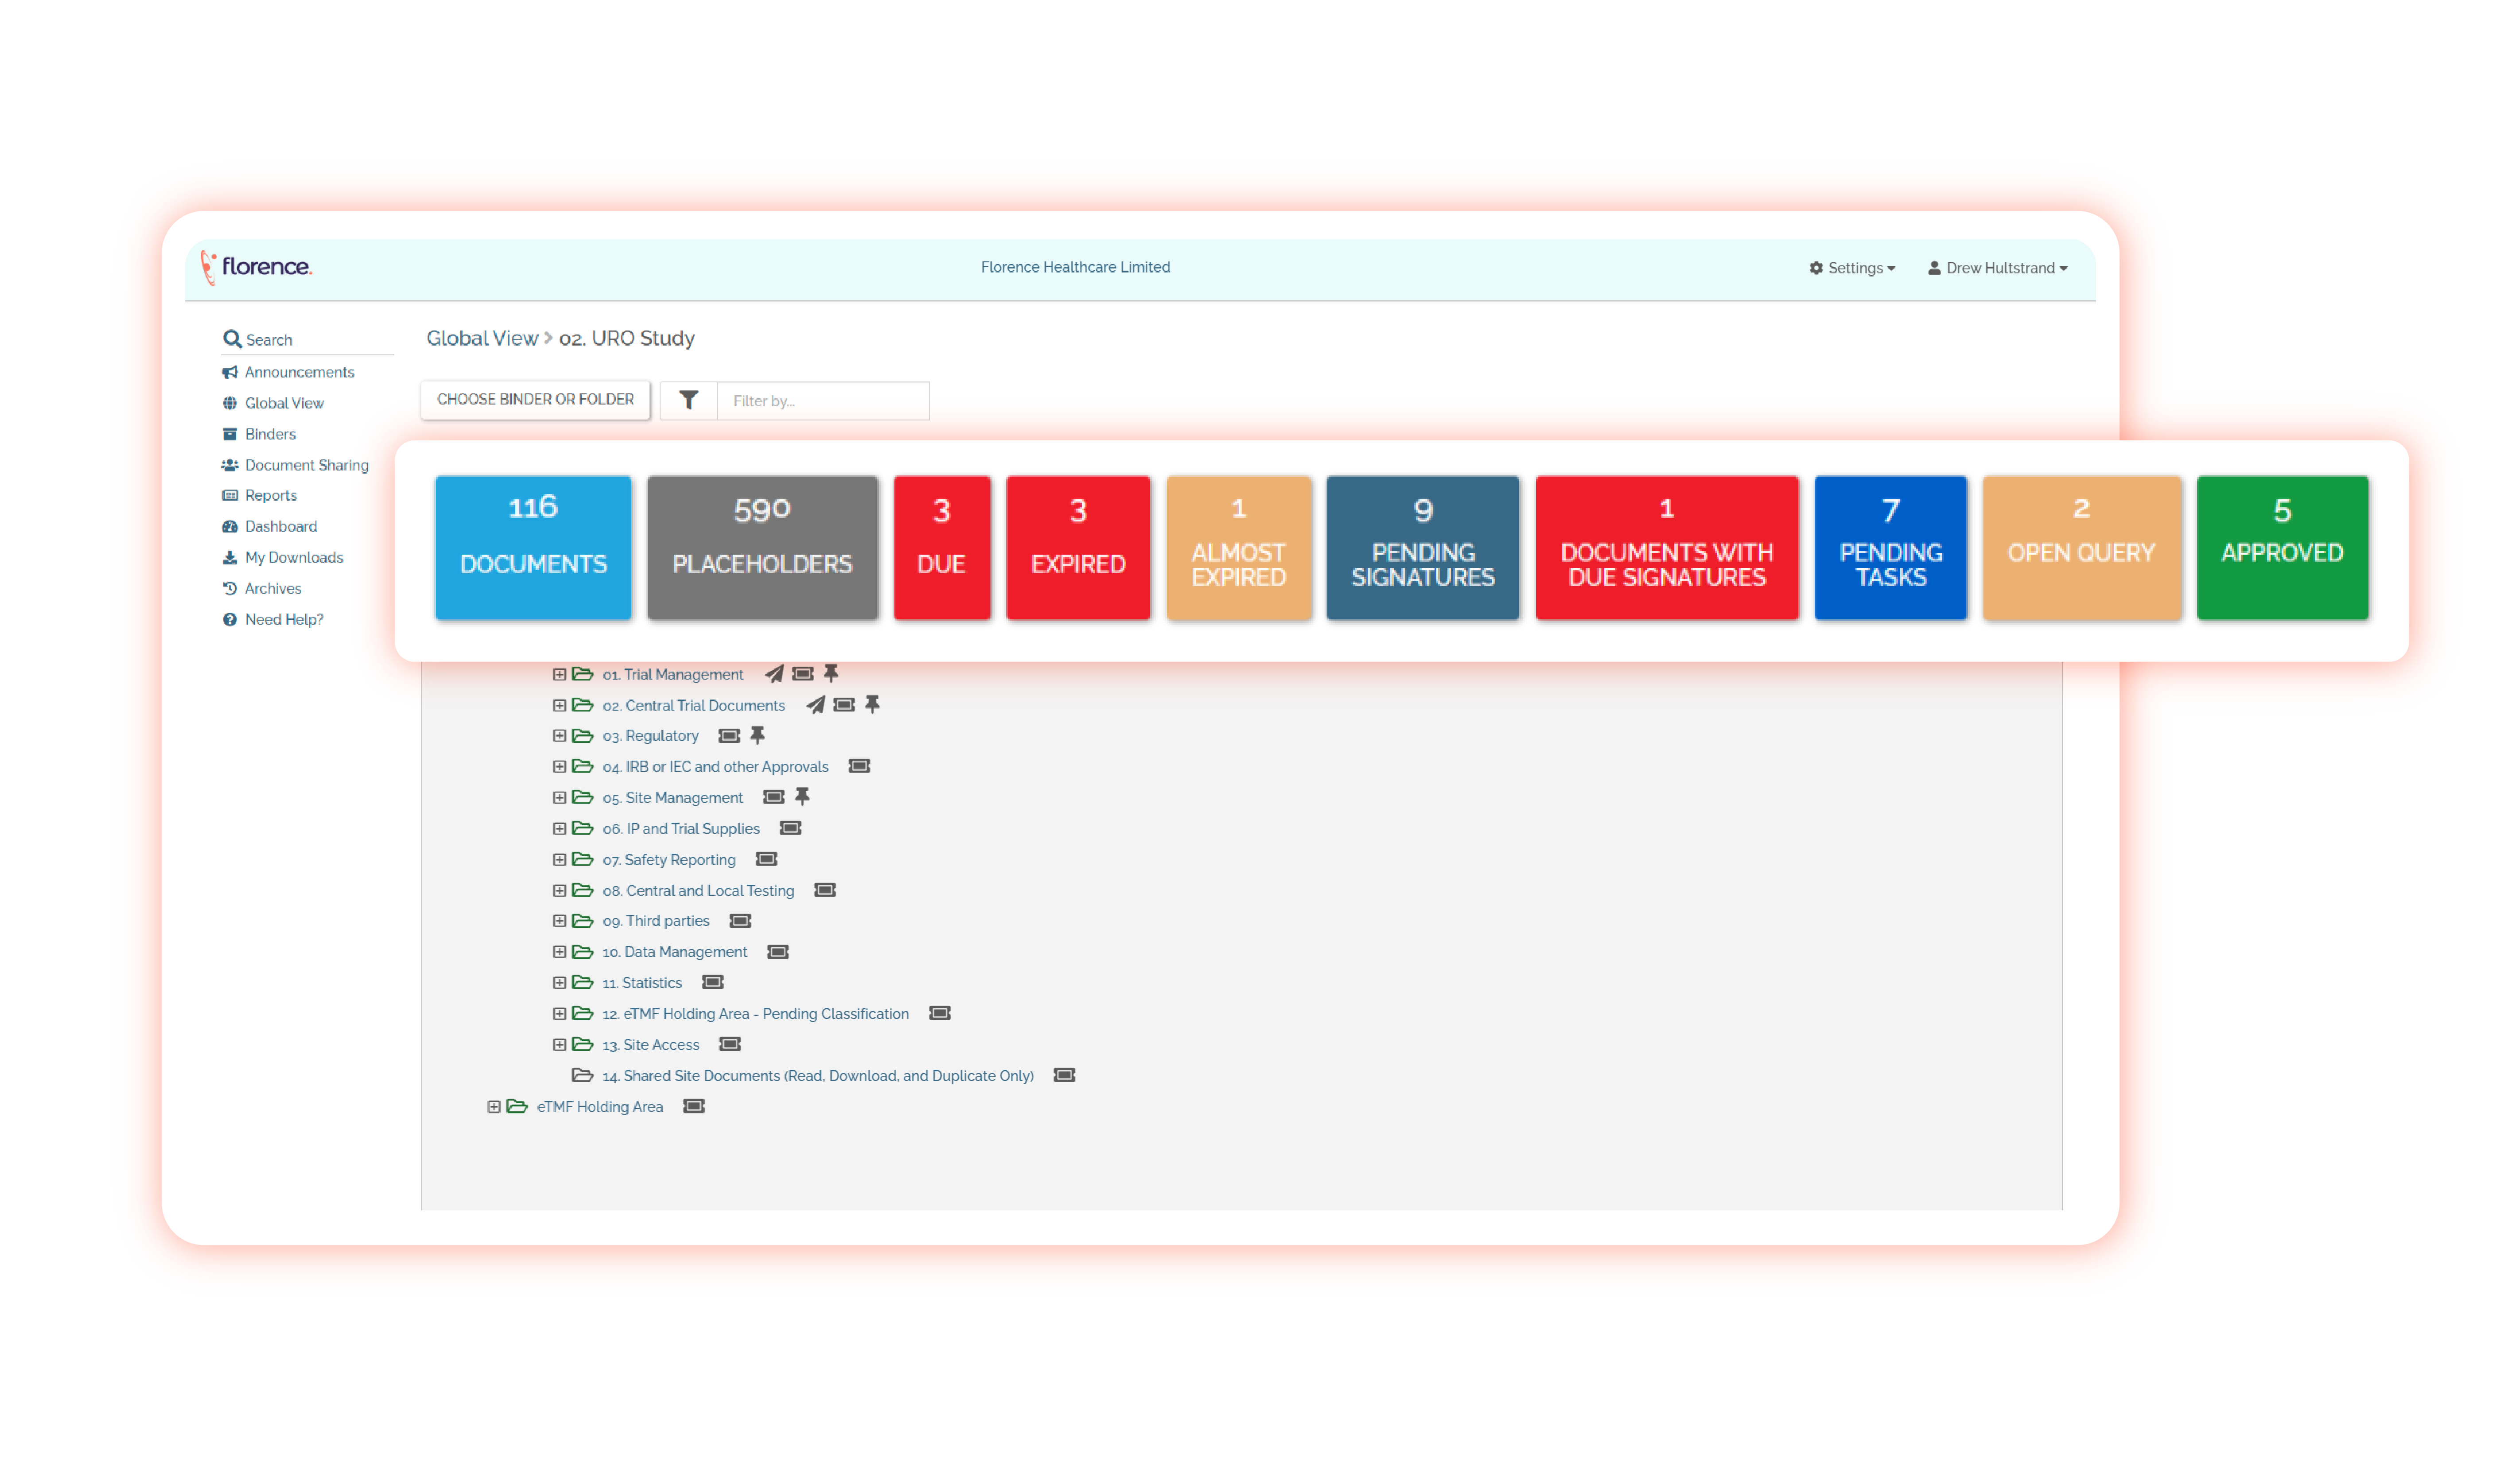2520x1462 pixels.
Task: Click the pin icon beside 05. Site Management
Action: click(x=802, y=797)
